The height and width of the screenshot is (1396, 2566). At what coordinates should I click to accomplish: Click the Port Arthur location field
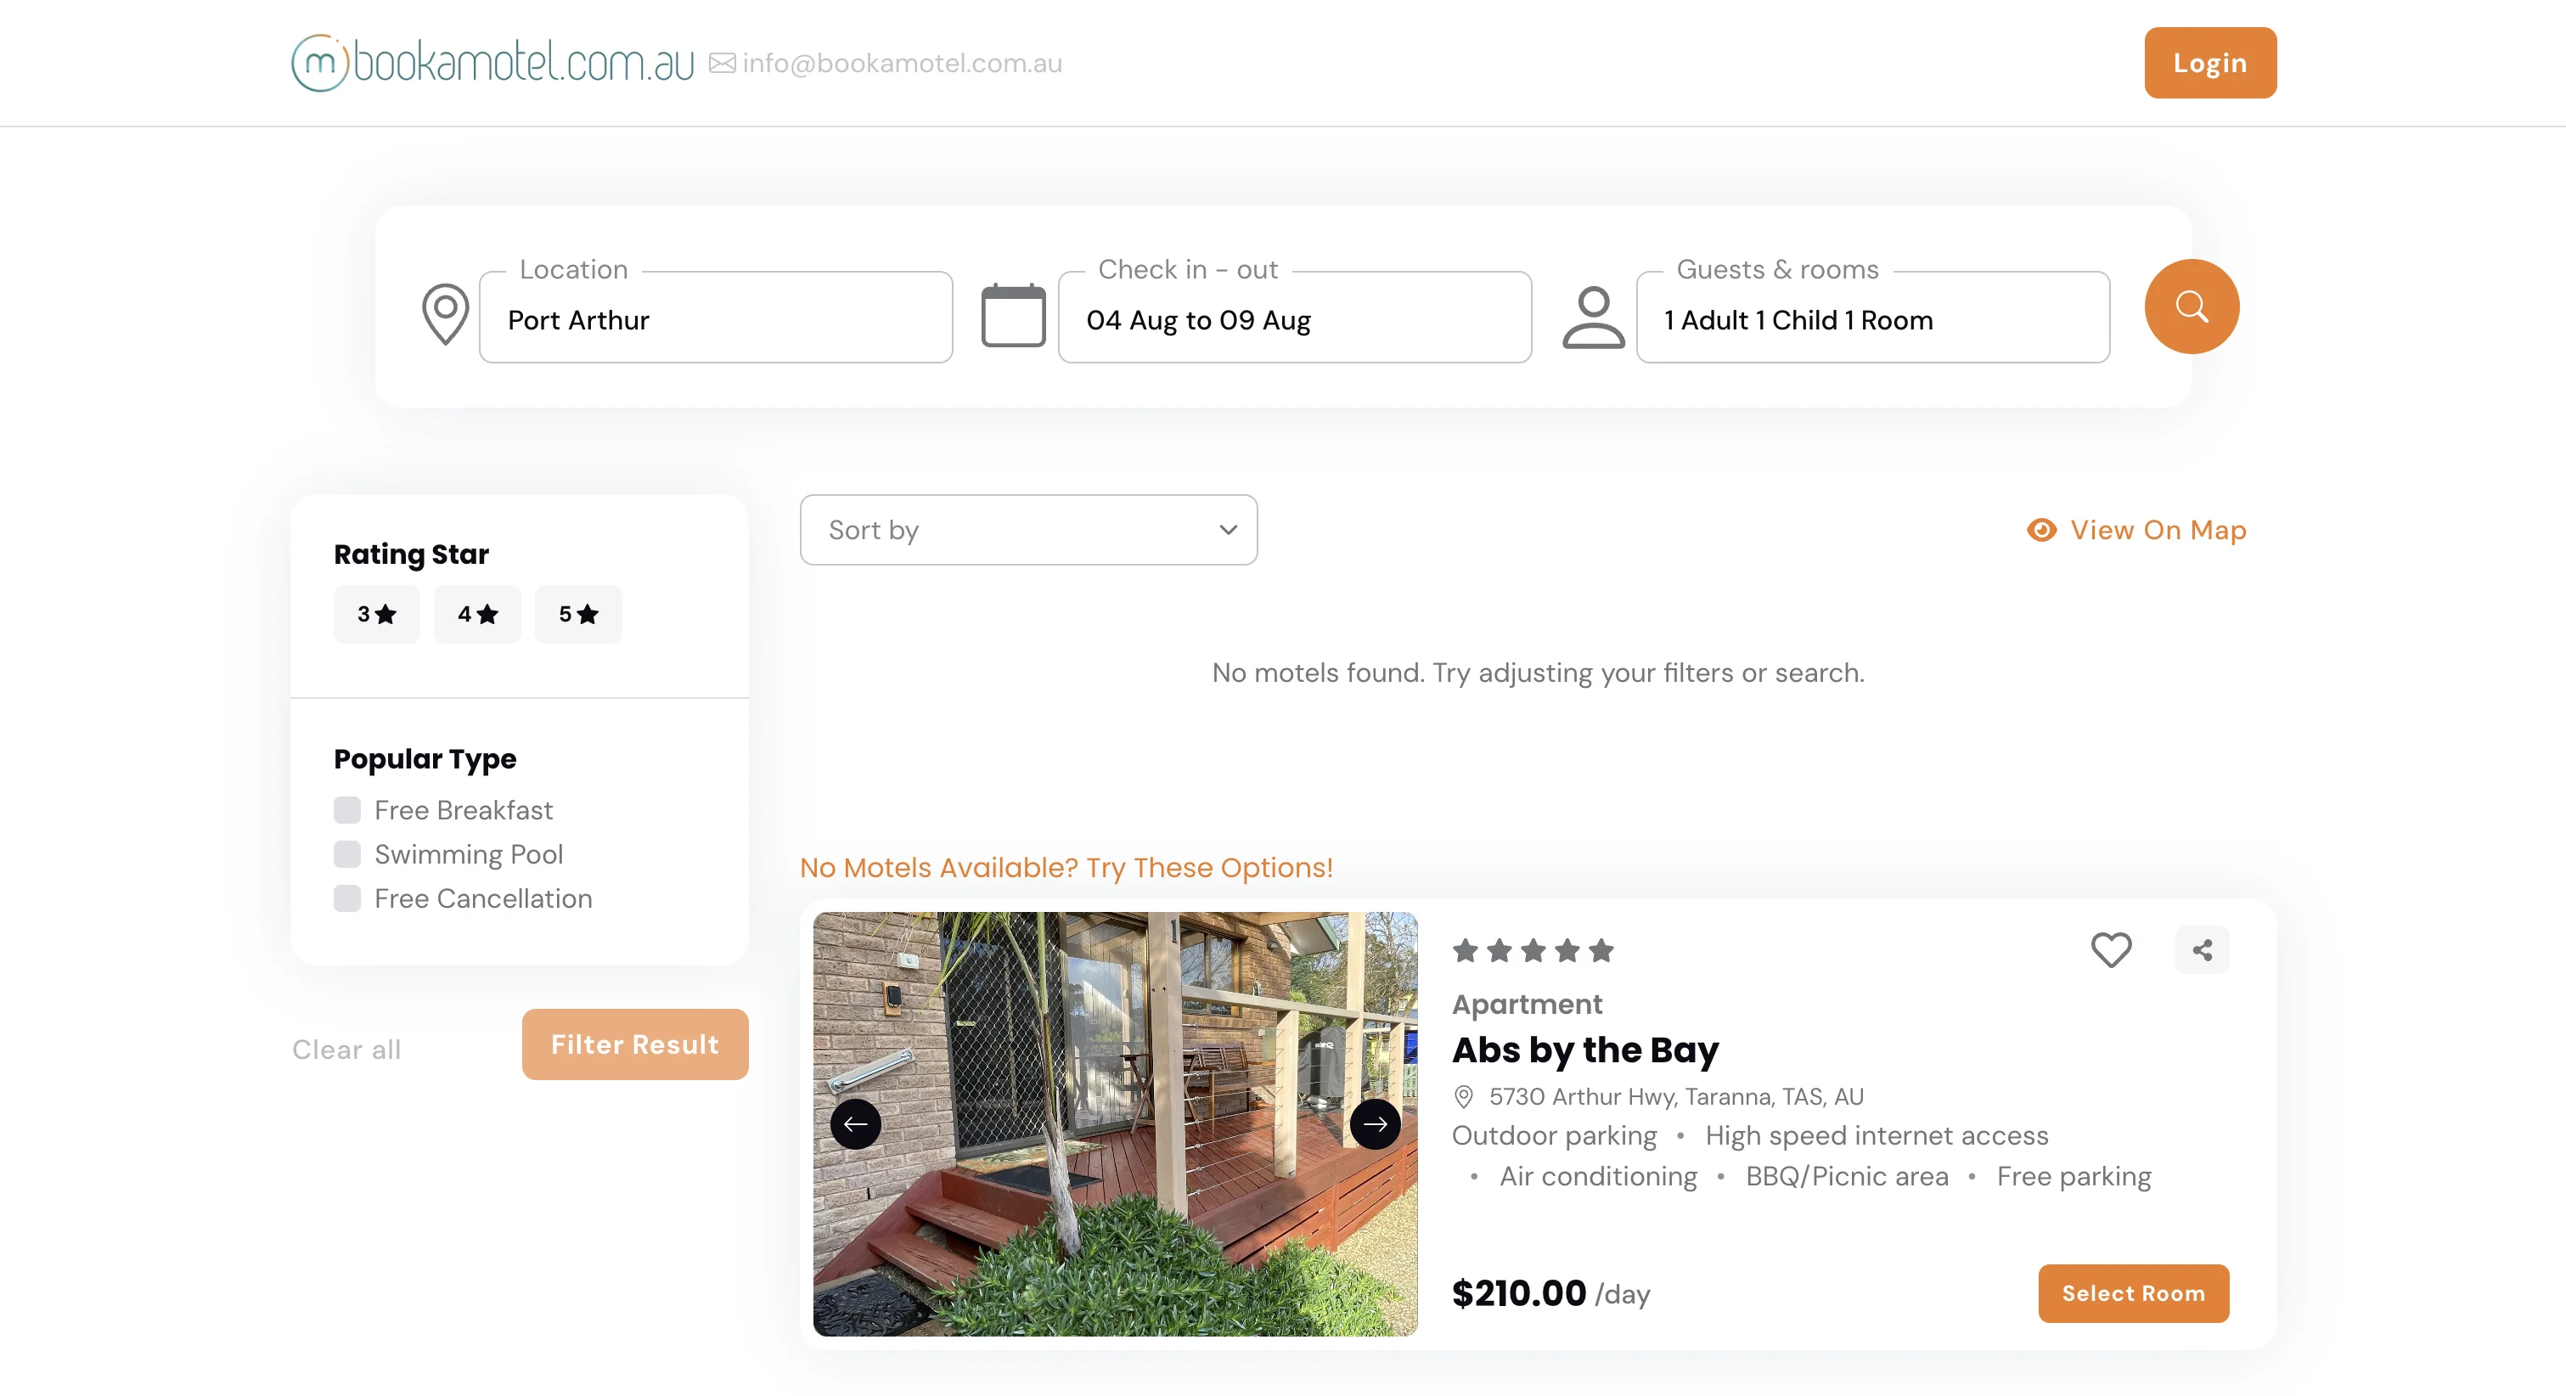point(715,319)
